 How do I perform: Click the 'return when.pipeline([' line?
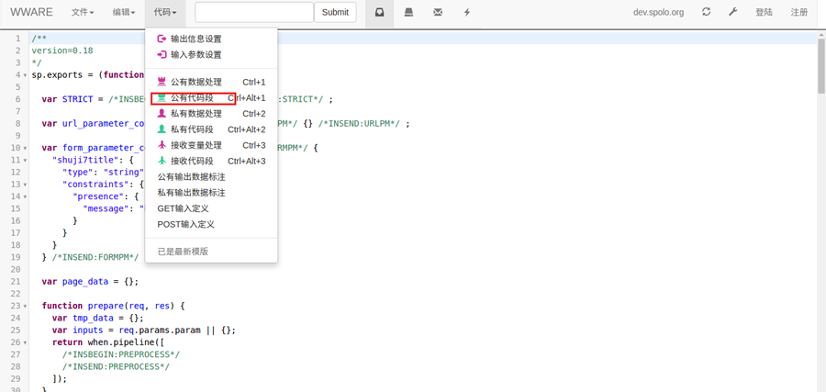[108, 342]
